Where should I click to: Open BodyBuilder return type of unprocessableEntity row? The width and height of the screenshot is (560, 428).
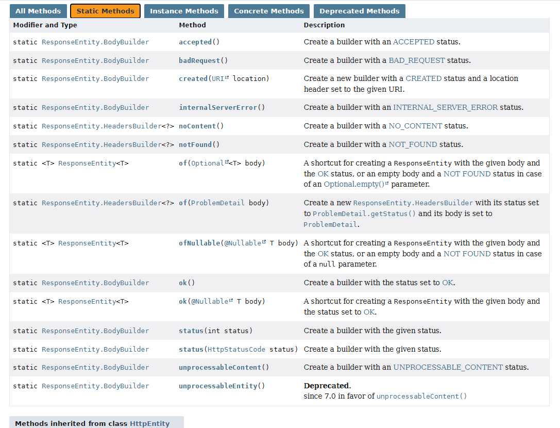tap(95, 386)
